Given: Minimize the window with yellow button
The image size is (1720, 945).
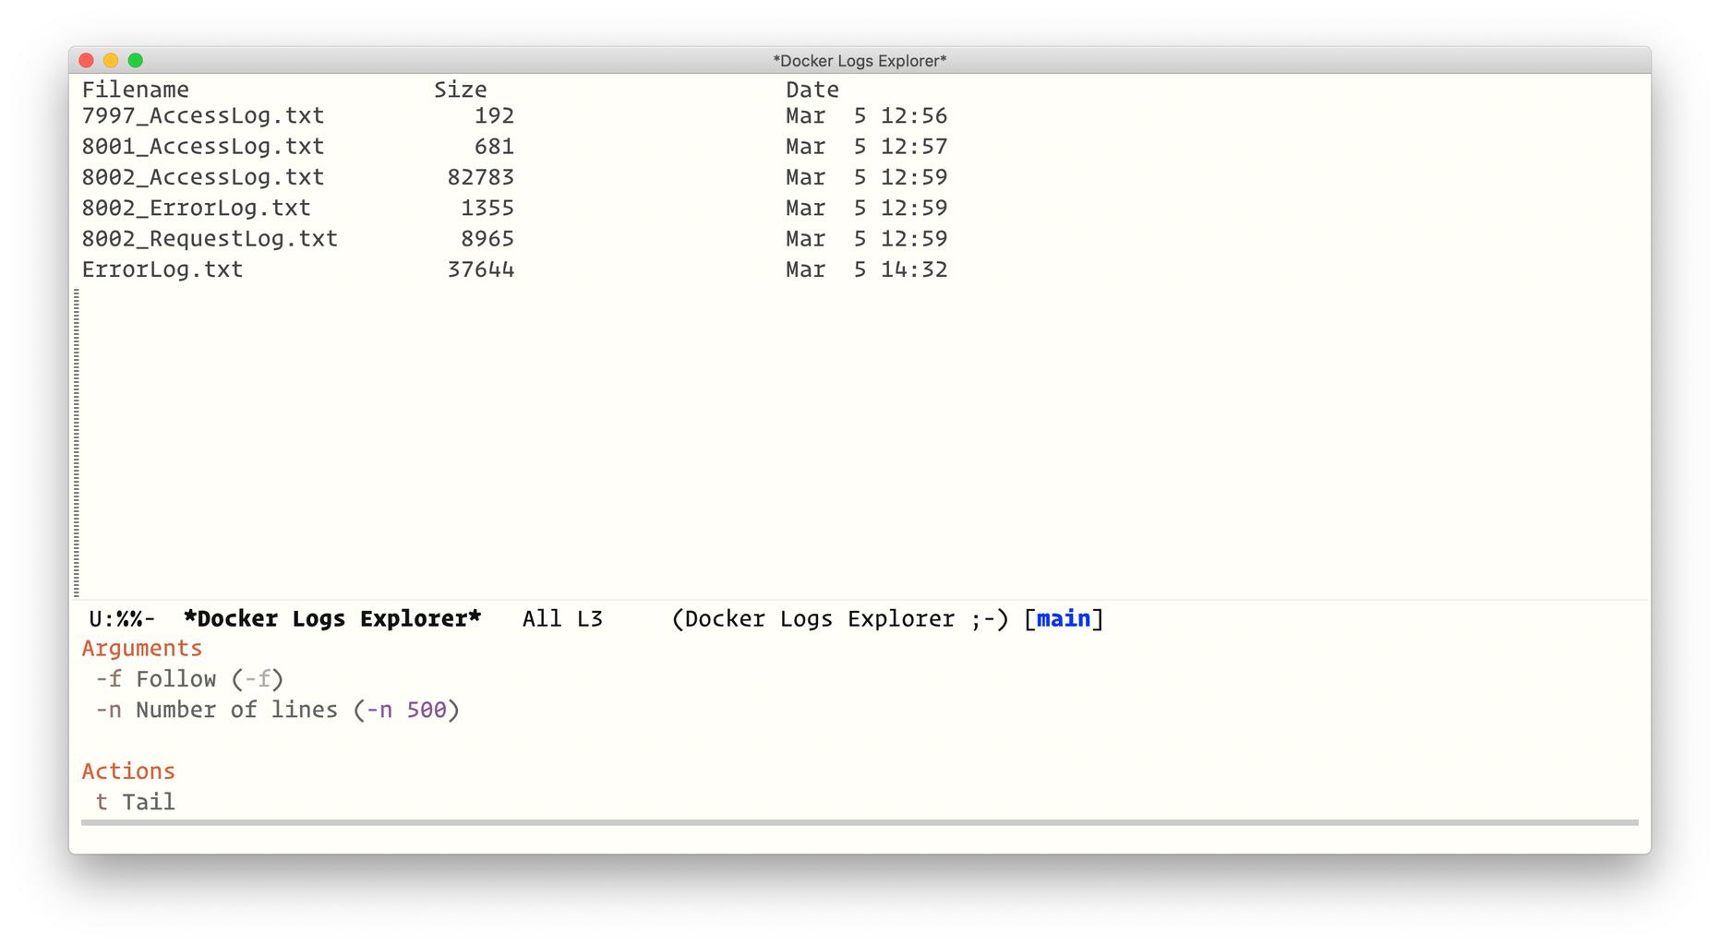Looking at the screenshot, I should 111,61.
